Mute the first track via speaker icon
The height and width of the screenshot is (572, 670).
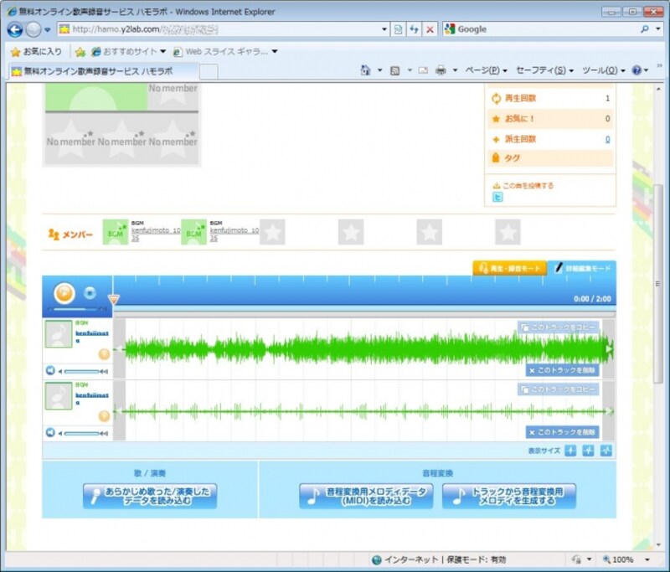[x=50, y=370]
